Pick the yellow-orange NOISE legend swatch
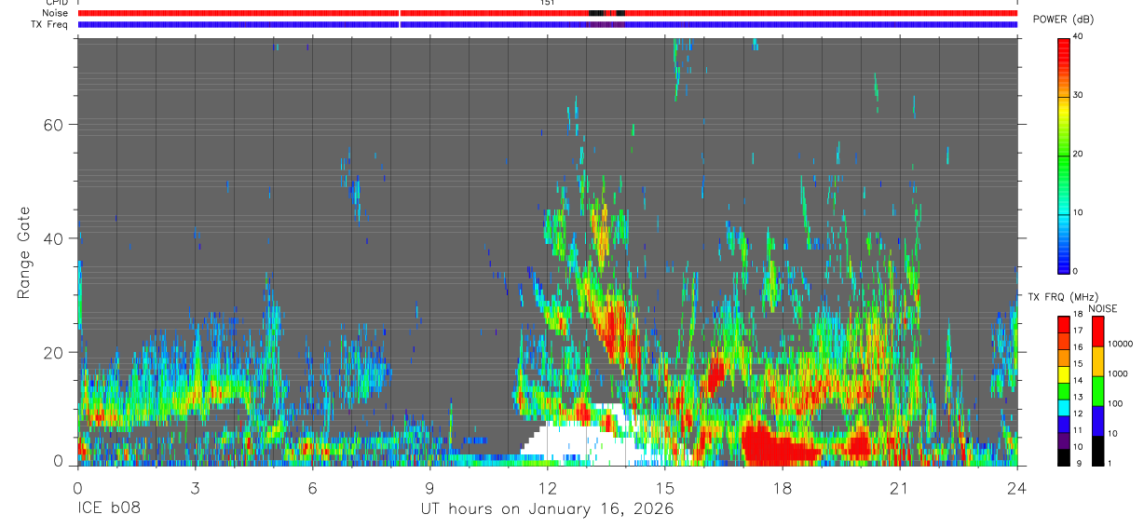This screenshot has width=1144, height=528. 1096,361
